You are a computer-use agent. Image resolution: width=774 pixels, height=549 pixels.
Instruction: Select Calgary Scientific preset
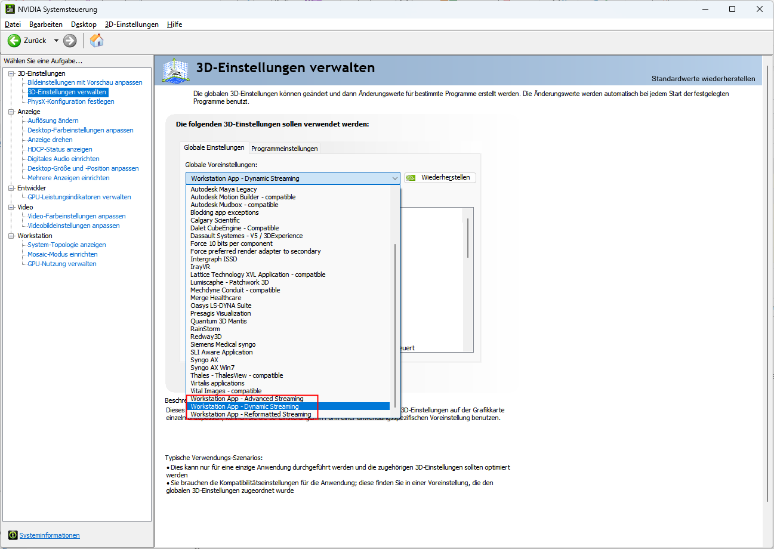coord(288,220)
